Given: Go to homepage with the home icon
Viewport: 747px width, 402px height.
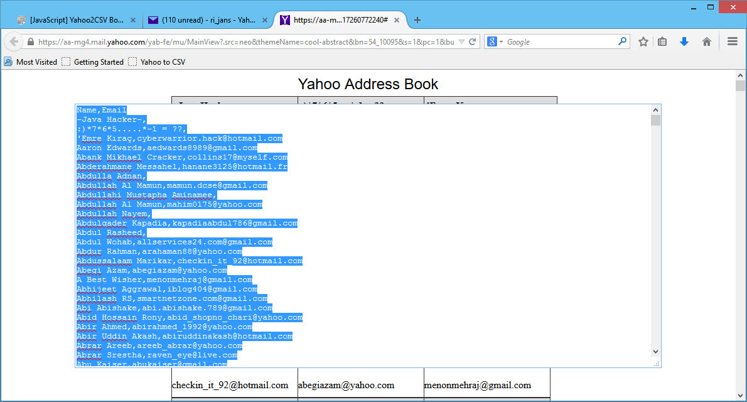Looking at the screenshot, I should tap(706, 41).
